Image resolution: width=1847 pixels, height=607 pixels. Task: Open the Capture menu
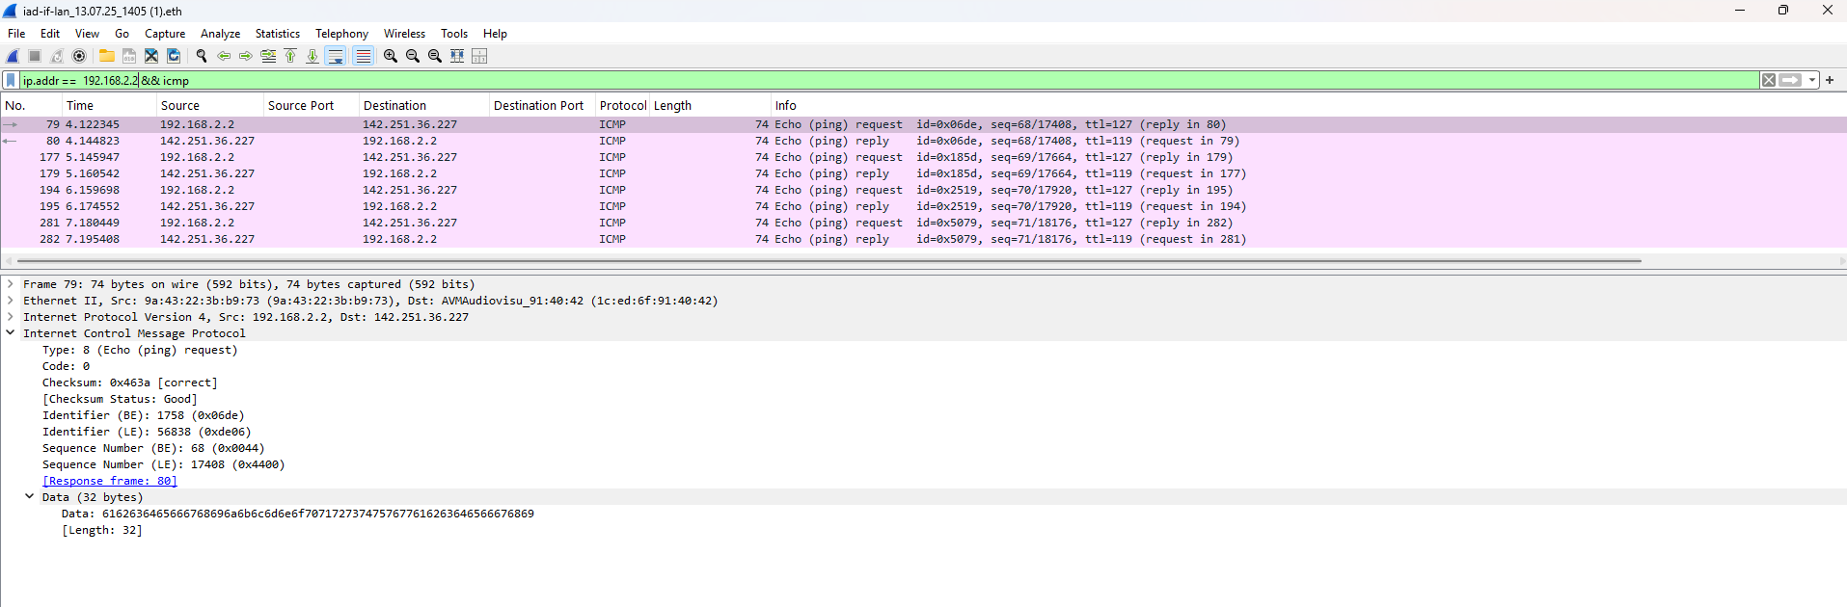pos(165,33)
